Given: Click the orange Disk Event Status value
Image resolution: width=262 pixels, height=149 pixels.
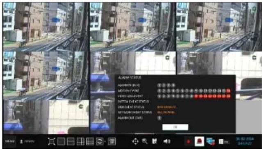Looking at the screenshot, I should [x=167, y=107].
